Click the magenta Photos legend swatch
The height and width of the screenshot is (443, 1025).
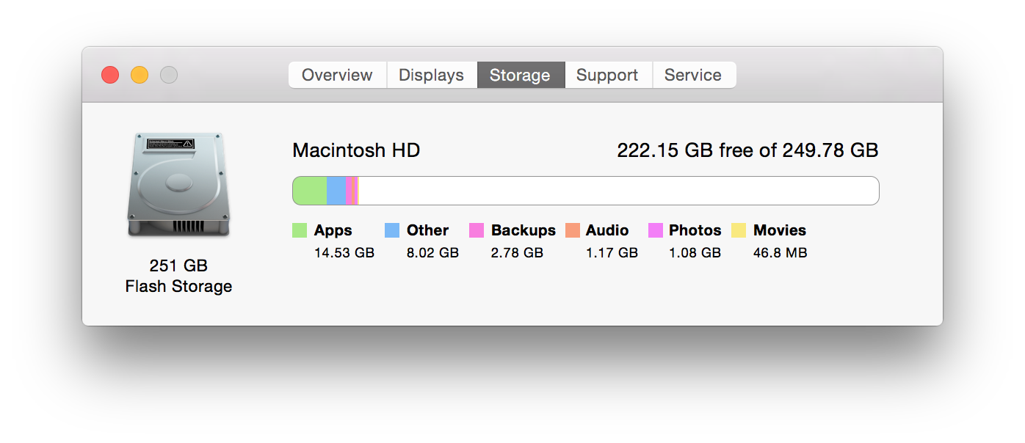656,230
